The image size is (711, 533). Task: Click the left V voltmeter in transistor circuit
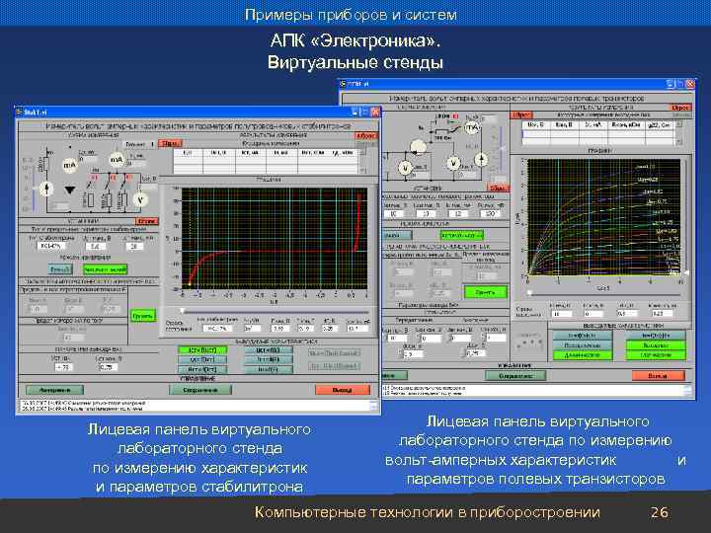[406, 168]
